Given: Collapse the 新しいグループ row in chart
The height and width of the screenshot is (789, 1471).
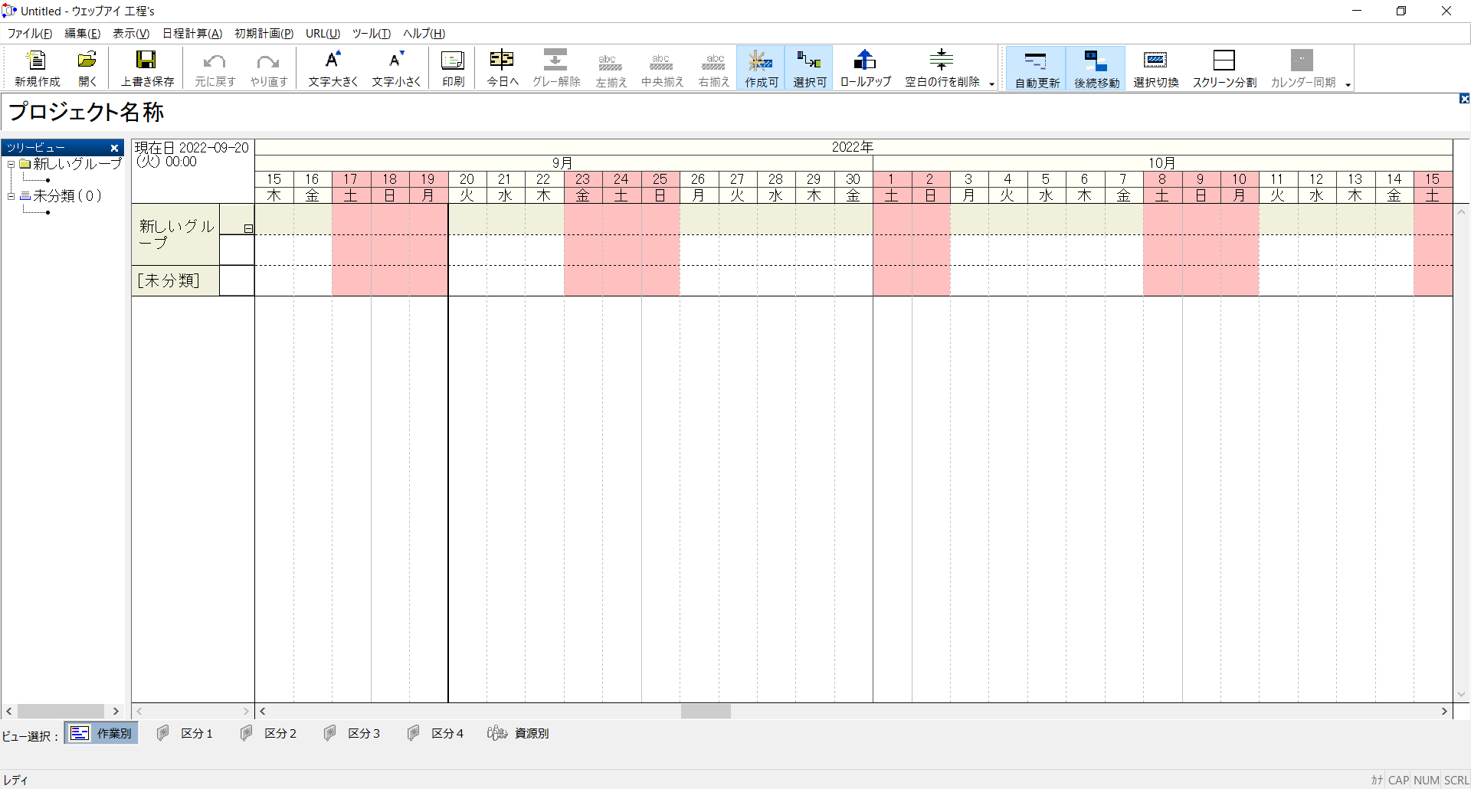Looking at the screenshot, I should 248,228.
